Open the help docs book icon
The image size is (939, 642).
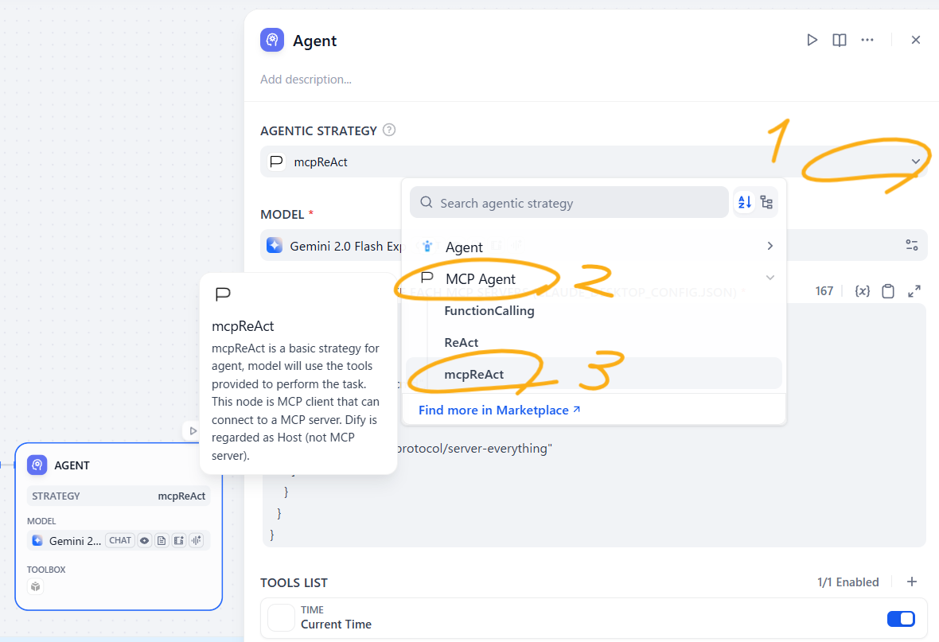pyautogui.click(x=840, y=40)
